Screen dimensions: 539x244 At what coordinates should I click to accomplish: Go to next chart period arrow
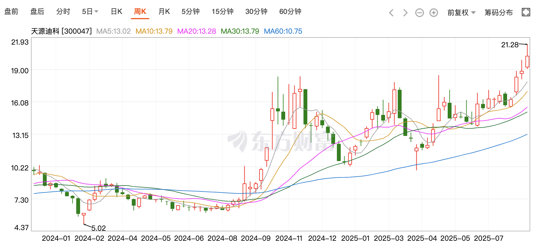405,12
